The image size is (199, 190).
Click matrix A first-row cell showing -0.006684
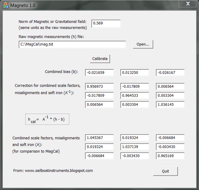(x=170, y=138)
